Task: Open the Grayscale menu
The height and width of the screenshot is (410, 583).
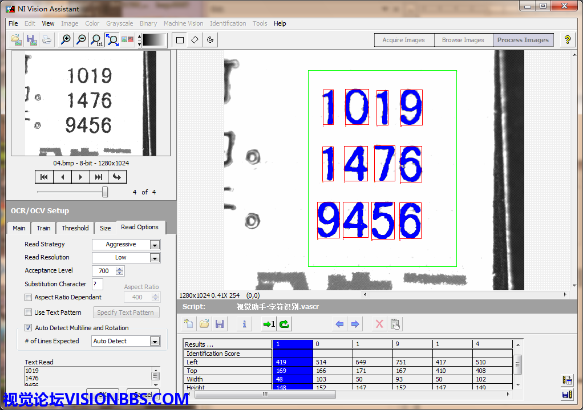Action: pos(119,23)
